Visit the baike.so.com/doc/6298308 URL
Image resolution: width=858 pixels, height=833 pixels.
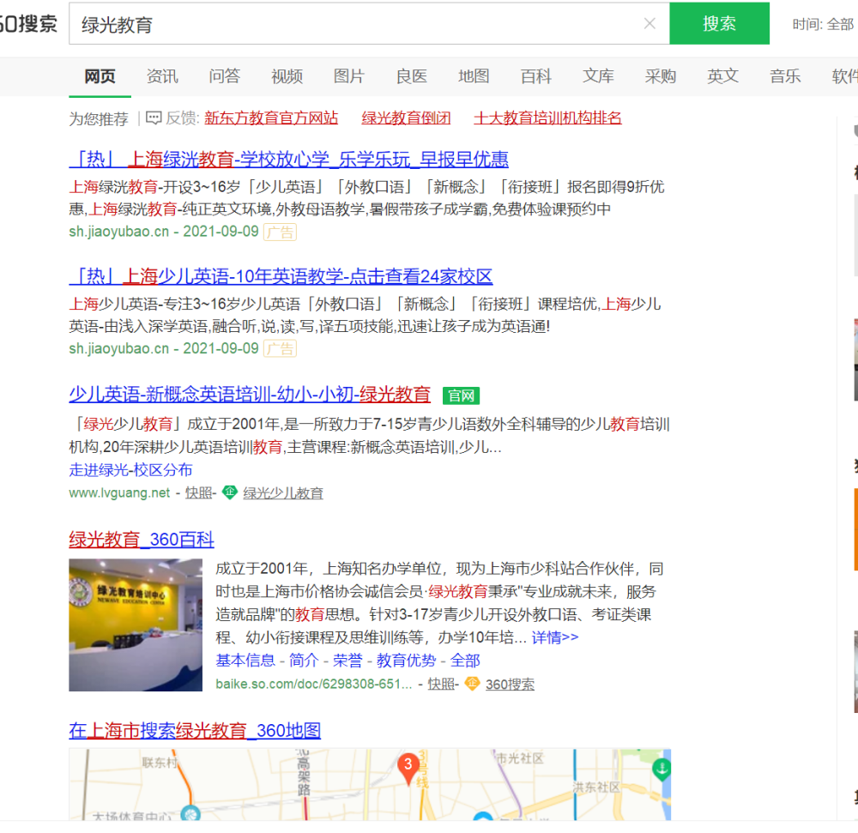pos(313,684)
